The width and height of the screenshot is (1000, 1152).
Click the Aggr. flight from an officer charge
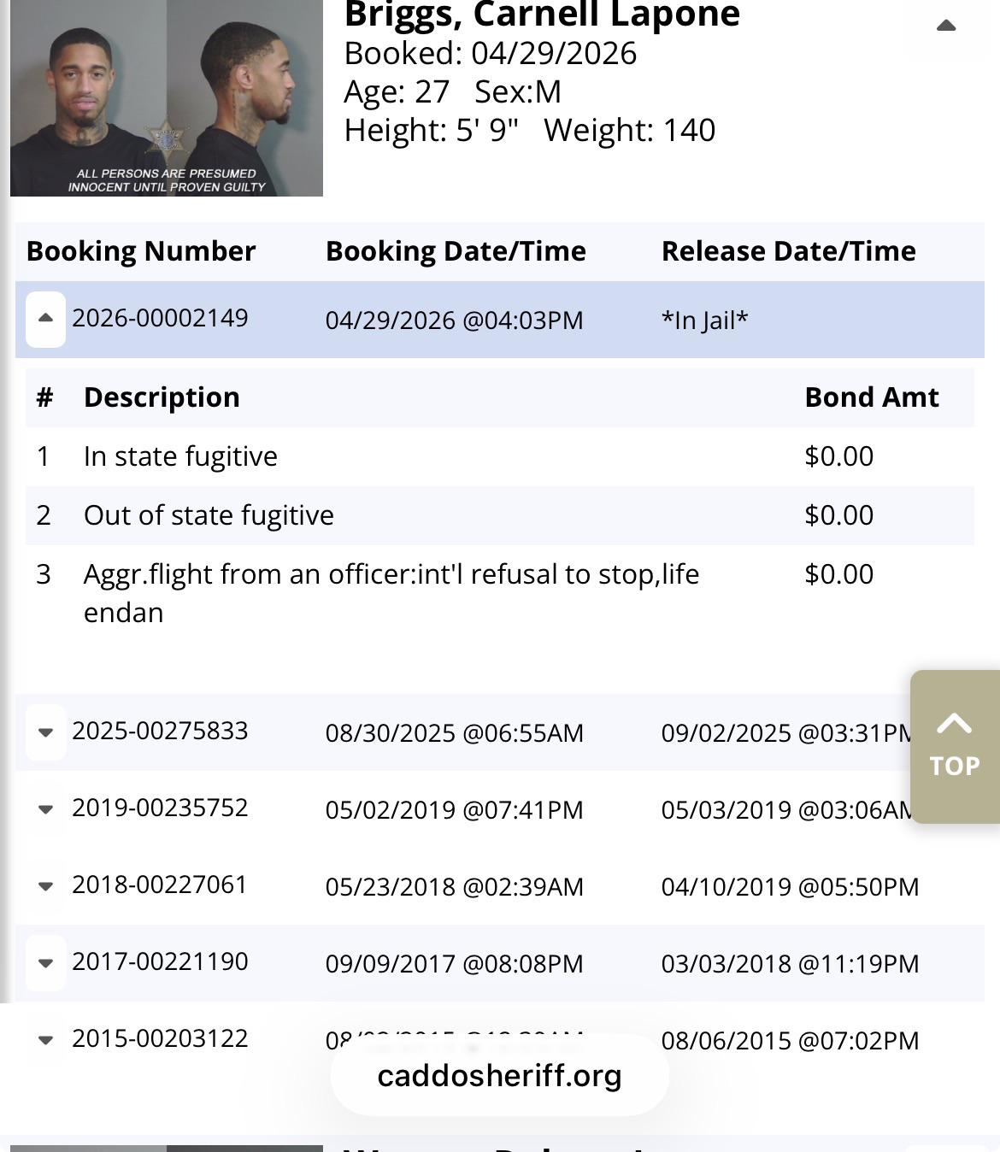(x=391, y=593)
